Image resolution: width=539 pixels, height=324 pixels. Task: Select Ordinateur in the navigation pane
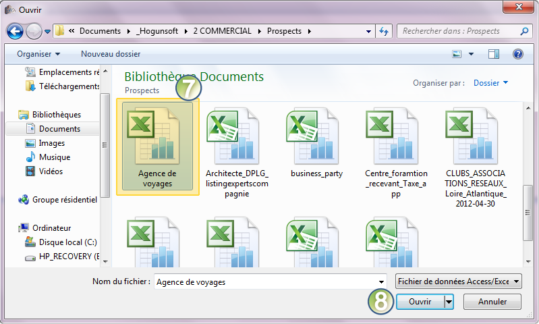[45, 227]
